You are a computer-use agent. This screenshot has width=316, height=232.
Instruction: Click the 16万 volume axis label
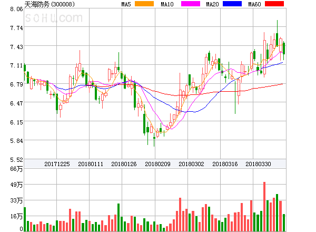pyautogui.click(x=16, y=216)
